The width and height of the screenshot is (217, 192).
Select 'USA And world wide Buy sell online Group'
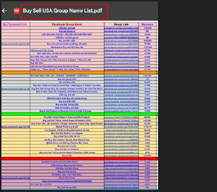67,98
